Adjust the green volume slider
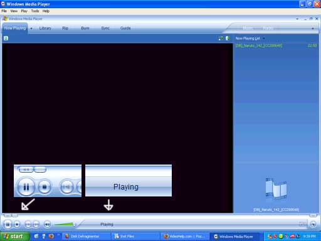 65,225
